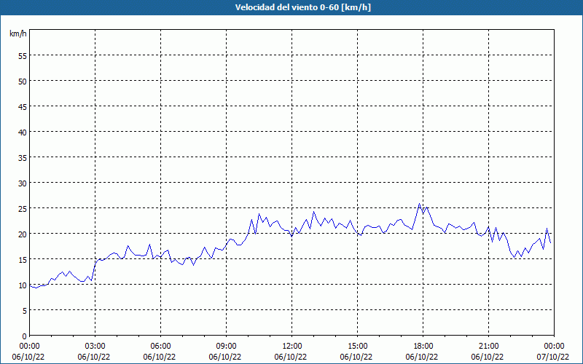Click the 03:00 time label on x-axis

(x=95, y=347)
